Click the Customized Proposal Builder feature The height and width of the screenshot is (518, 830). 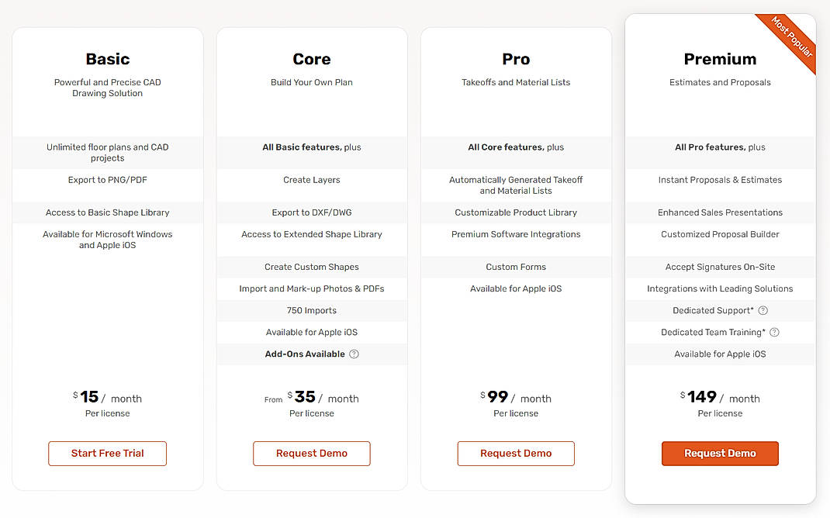point(720,234)
